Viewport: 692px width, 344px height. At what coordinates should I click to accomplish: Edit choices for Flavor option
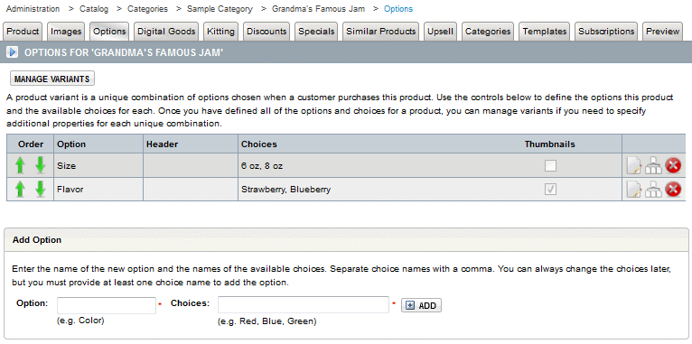[x=653, y=190]
